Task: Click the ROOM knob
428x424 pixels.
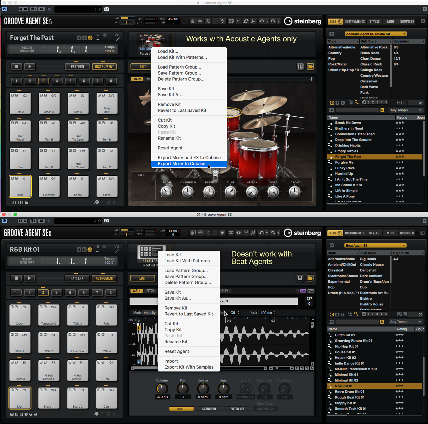Action: [x=166, y=192]
